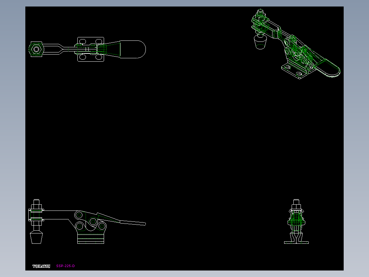Click the white manufacturer logo text beside SSP-225-D
The image size is (369, 277).
(x=41, y=266)
